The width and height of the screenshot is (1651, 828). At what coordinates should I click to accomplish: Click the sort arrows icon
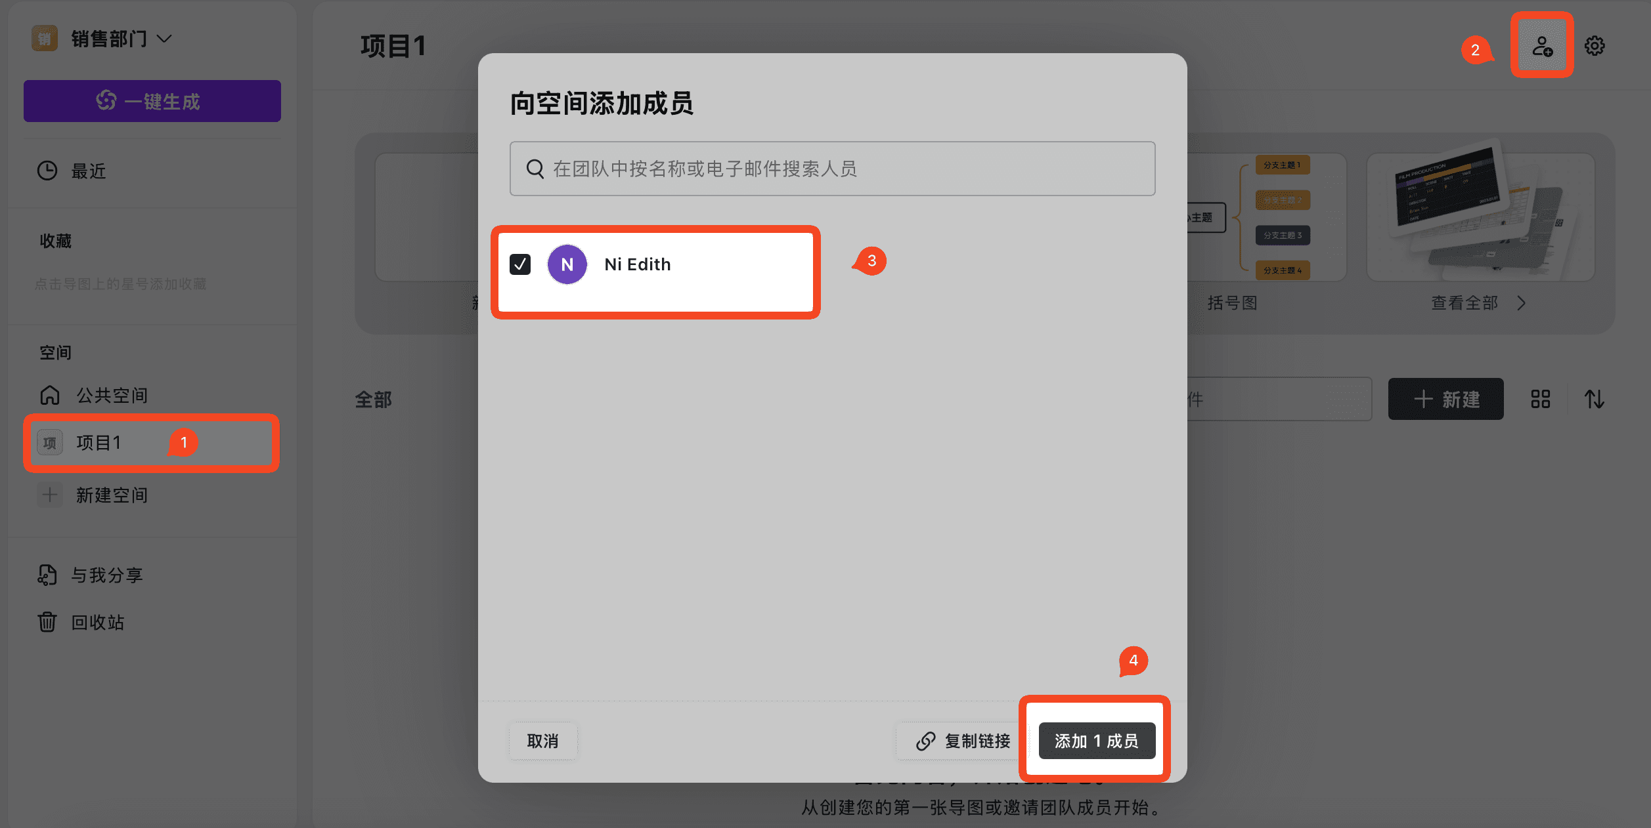pos(1594,399)
